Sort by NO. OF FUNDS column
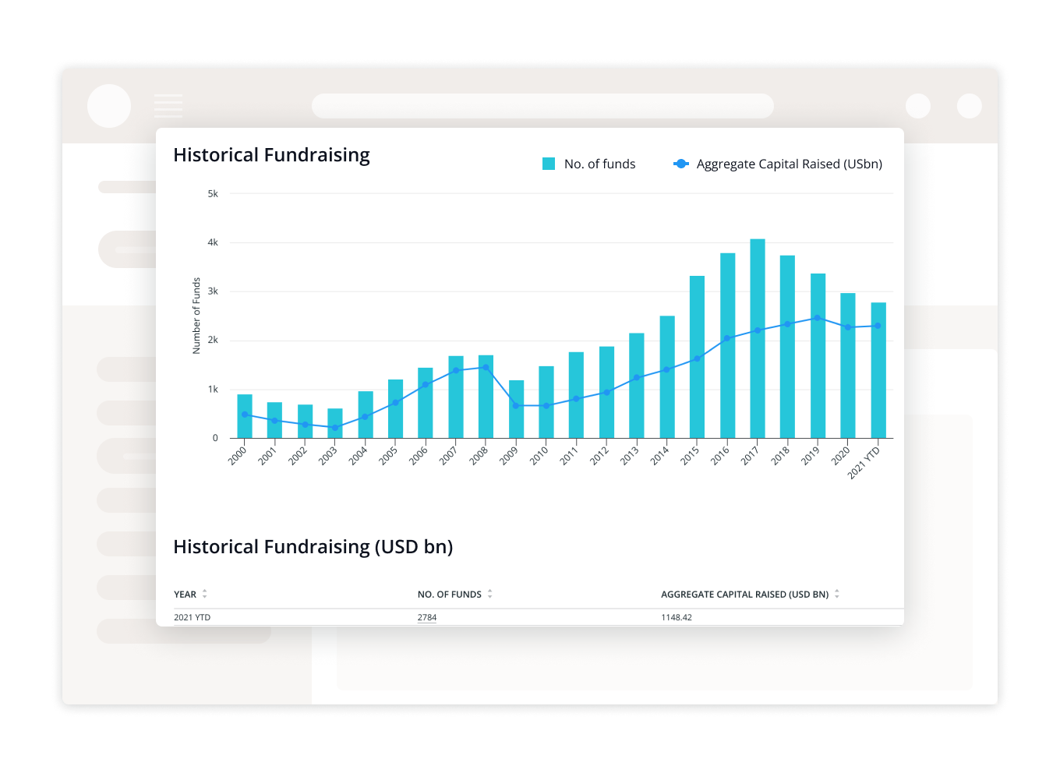 [x=454, y=594]
